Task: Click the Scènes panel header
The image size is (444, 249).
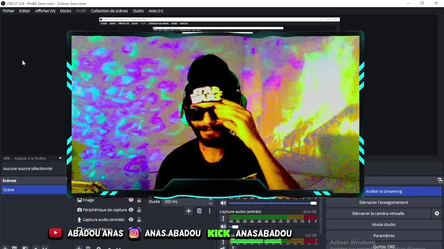Action: click(34, 181)
